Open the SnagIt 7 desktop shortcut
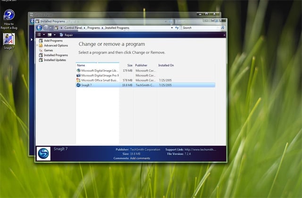The image size is (302, 198). pos(9,41)
